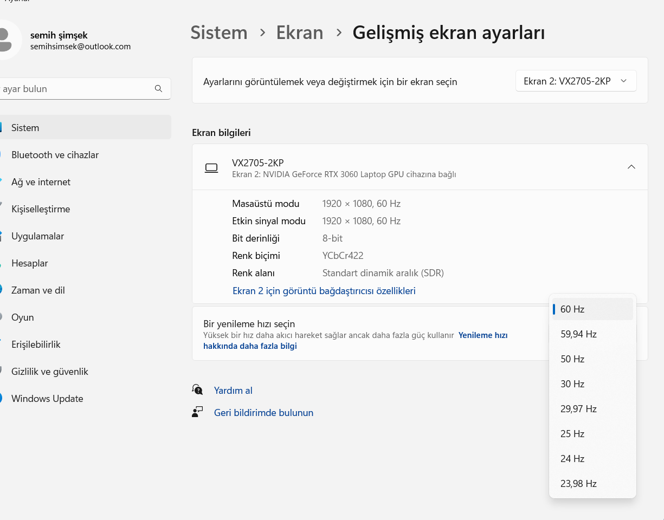Image resolution: width=664 pixels, height=520 pixels.
Task: Click the search magnifier icon
Action: 158,89
